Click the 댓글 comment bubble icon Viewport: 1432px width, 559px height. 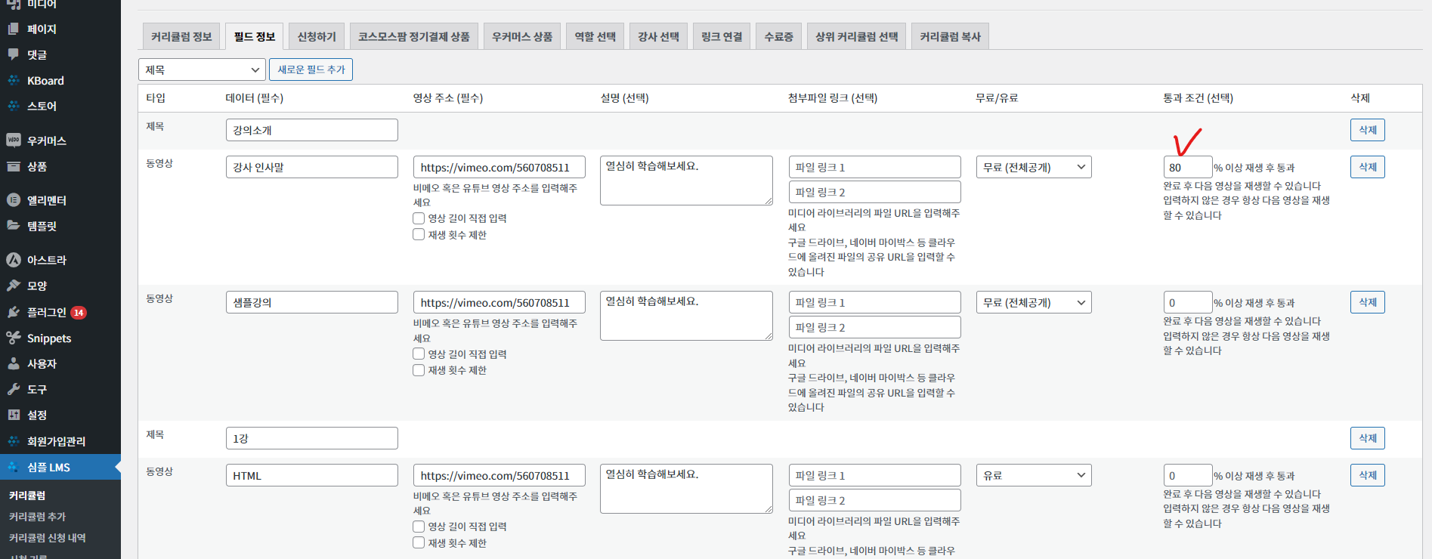(x=14, y=54)
